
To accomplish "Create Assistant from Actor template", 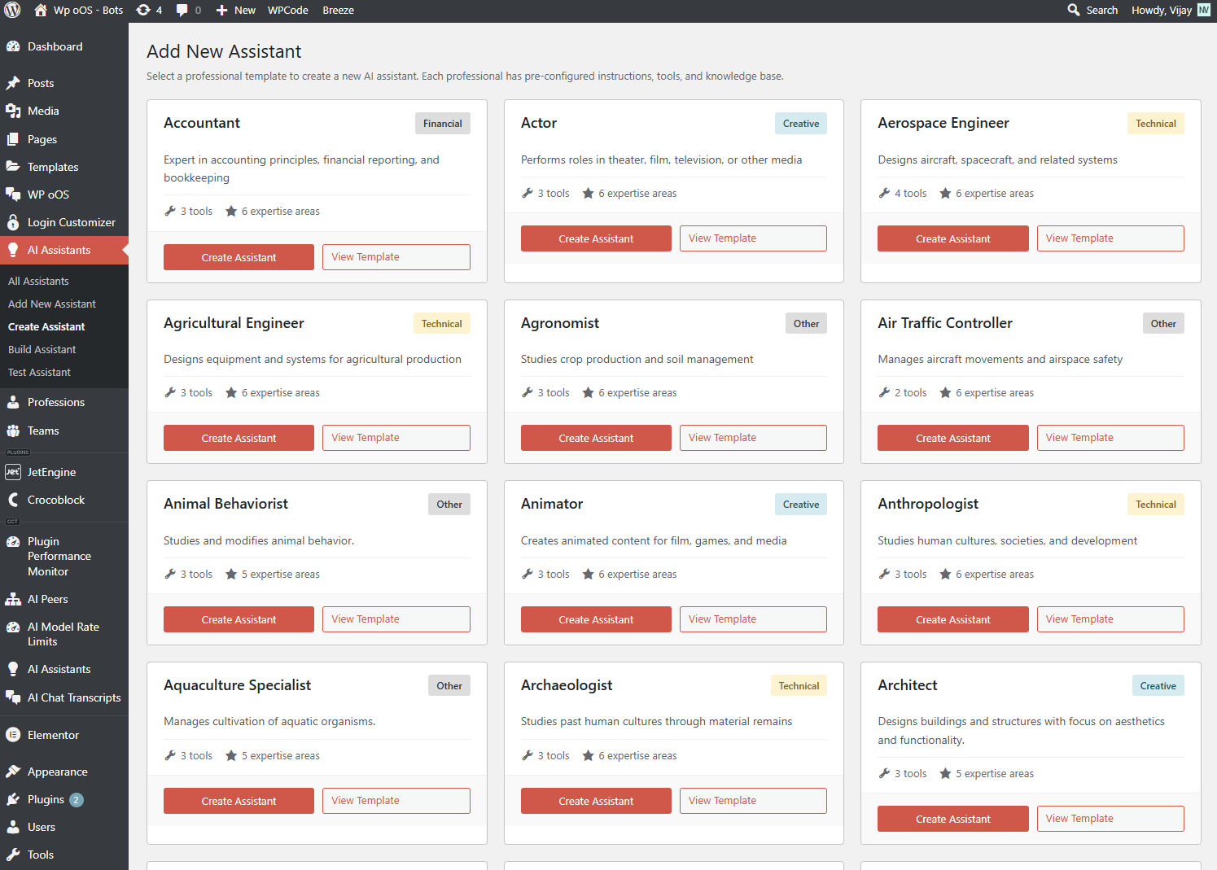I will point(596,238).
